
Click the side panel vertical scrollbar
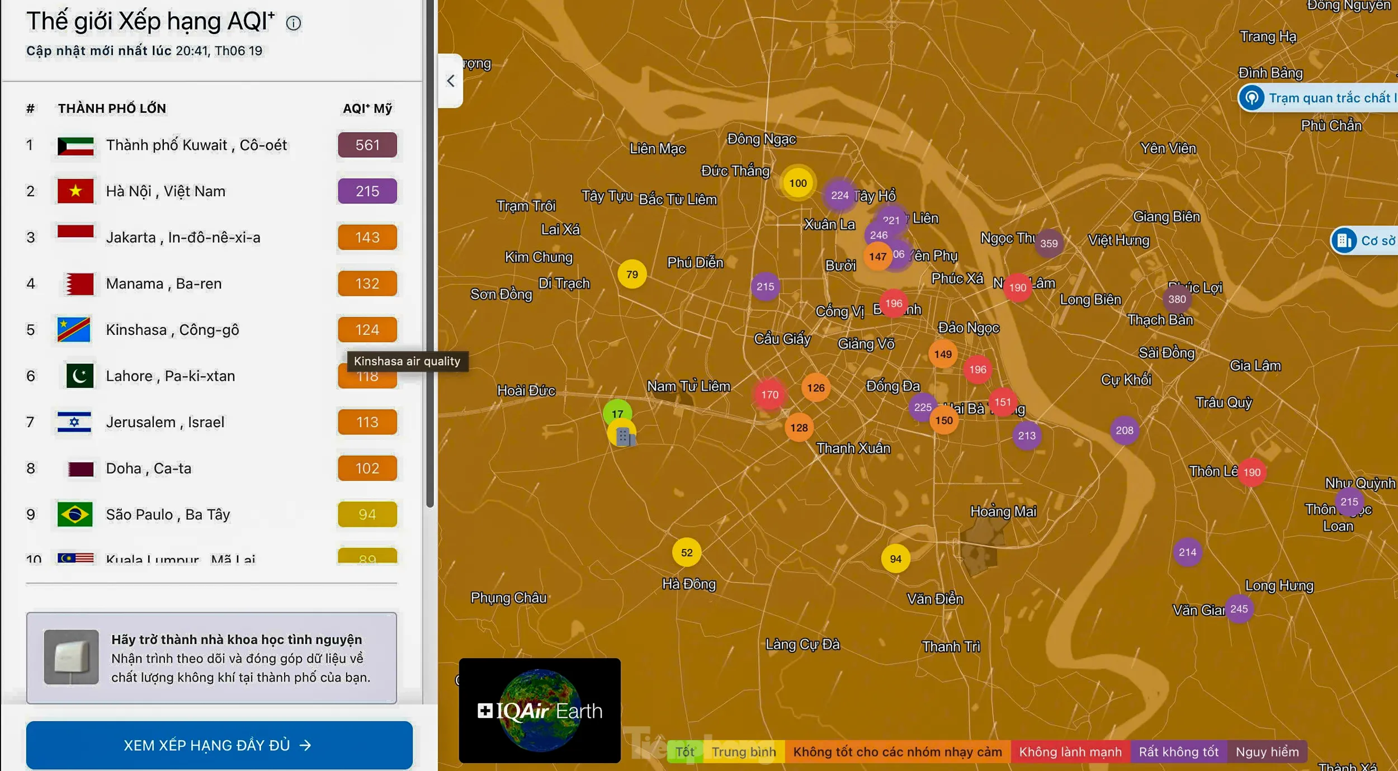430,254
